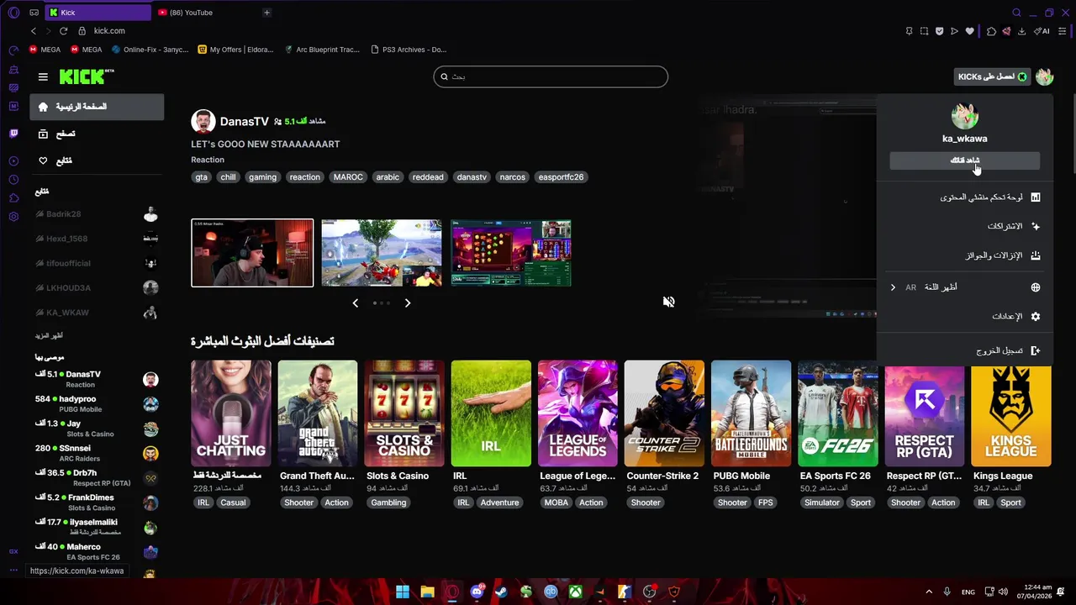The width and height of the screenshot is (1076, 605).
Task: Click the watch your channel button
Action: coord(965,160)
